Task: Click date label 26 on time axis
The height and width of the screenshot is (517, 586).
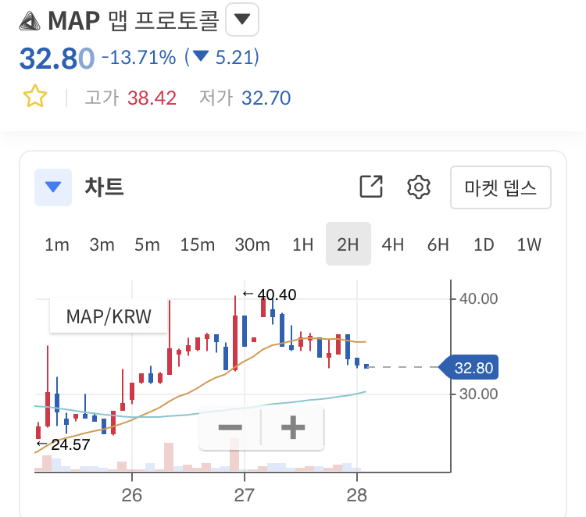Action: point(131,495)
